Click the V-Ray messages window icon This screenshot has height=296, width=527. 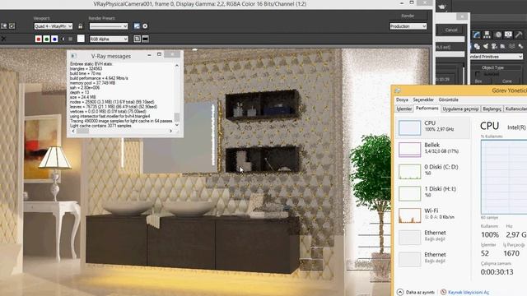point(73,56)
